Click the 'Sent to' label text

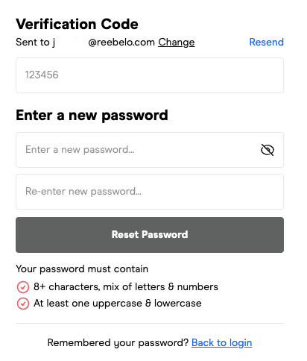point(33,42)
